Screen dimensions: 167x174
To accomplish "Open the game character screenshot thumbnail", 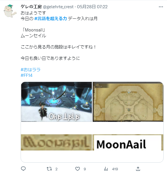I will (x=57, y=102).
